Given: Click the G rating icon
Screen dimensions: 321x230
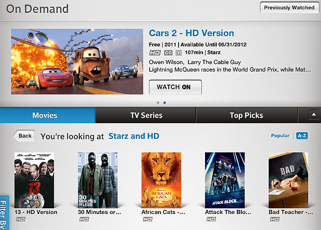Looking at the screenshot, I should (x=179, y=53).
